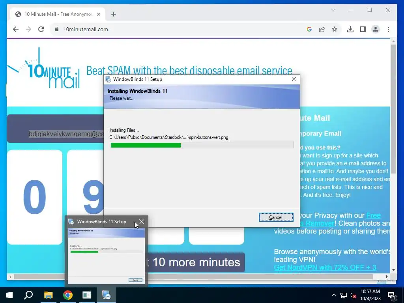Toggle Chrome side panel

point(363,29)
